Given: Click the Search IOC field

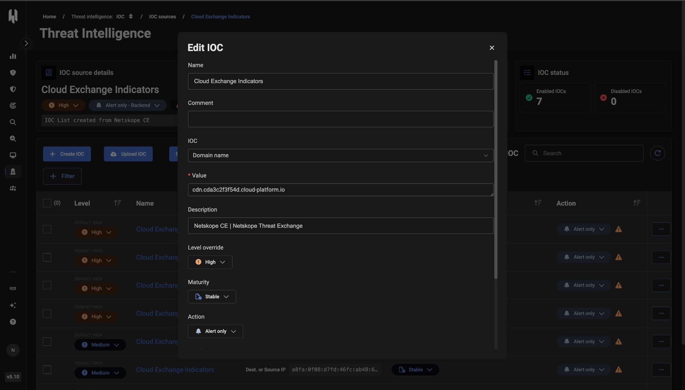Looking at the screenshot, I should 584,153.
